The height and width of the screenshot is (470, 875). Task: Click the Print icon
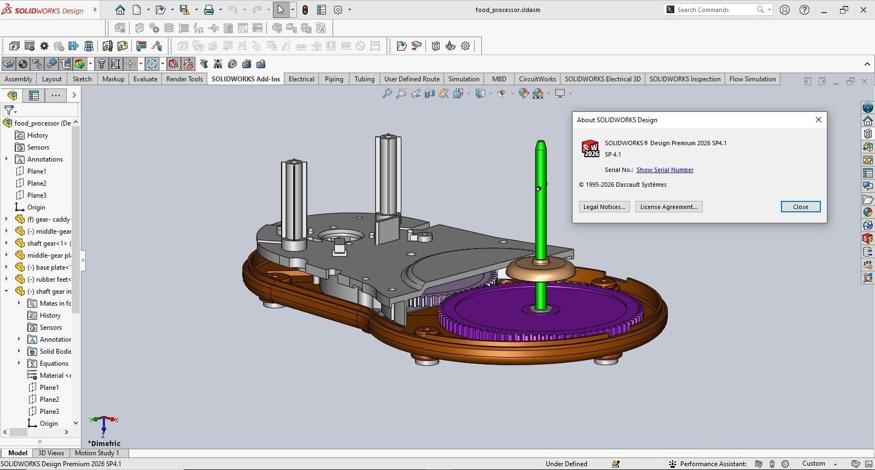209,10
